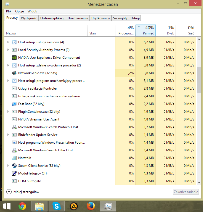This screenshot has height=212, width=204.
Task: Click the Host usługi: program uruchamiający gear icon
Action: point(14,81)
